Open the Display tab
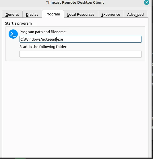 [x=32, y=14]
